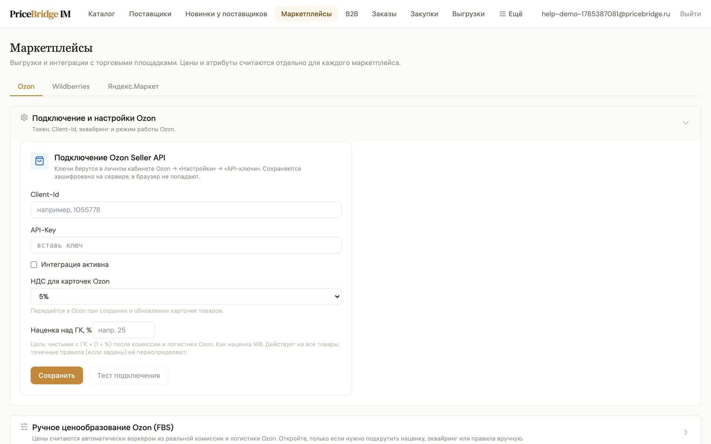711x444 pixels.
Task: Go to Закупки in the navigation
Action: 424,14
